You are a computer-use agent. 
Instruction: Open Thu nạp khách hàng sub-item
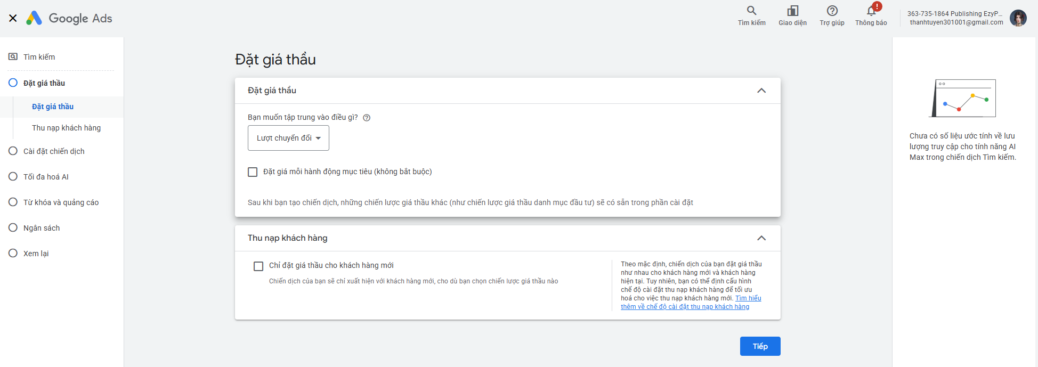66,128
